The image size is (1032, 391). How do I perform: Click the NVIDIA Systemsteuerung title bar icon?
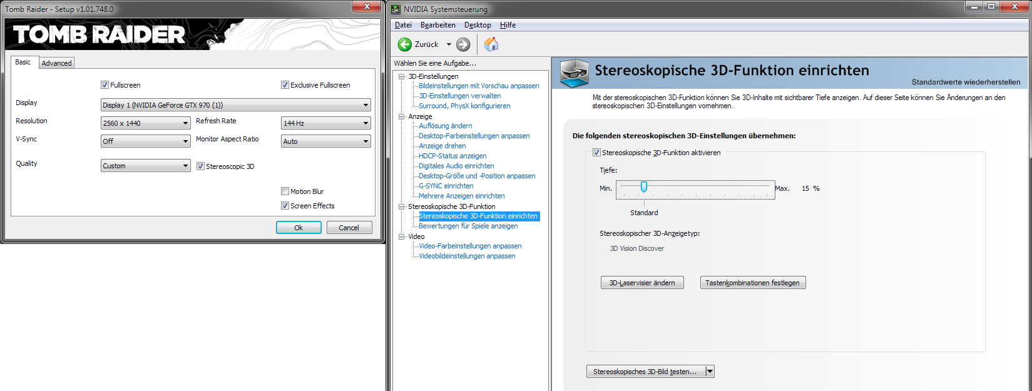[x=396, y=9]
